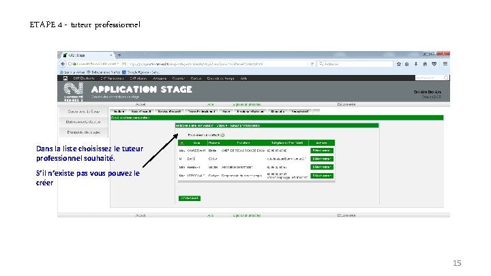
Task: Select the Récapitulatif step tab
Action: [300, 111]
